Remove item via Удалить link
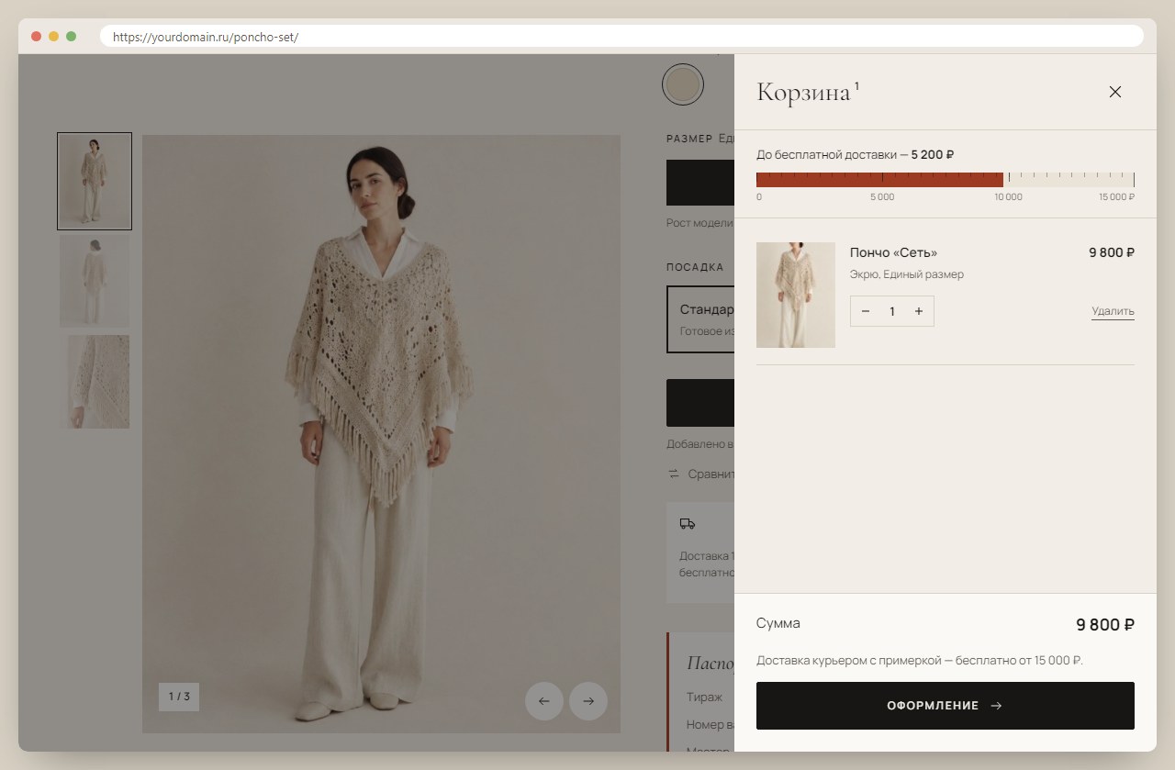The image size is (1175, 770). [x=1113, y=311]
